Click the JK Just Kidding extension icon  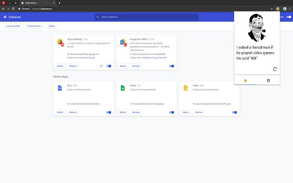[x=60, y=43]
